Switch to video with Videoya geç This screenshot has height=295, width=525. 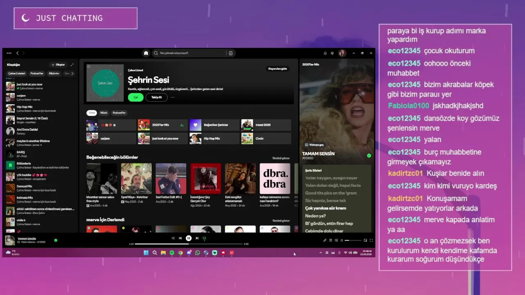click(x=314, y=145)
